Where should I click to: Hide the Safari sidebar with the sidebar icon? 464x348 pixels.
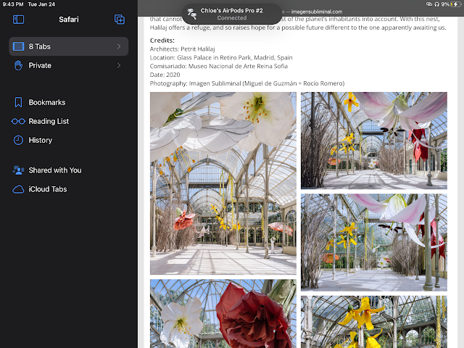point(18,20)
